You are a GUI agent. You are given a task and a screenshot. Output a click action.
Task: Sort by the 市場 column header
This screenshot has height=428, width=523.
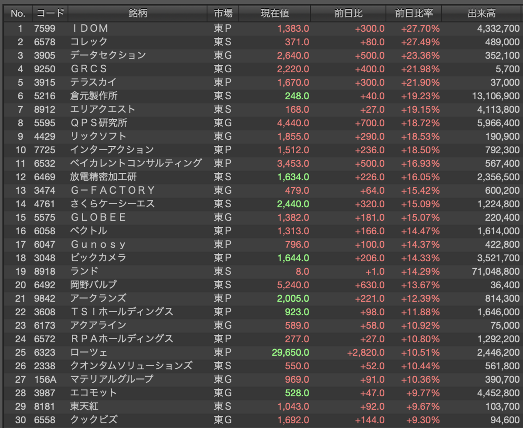[x=223, y=13]
